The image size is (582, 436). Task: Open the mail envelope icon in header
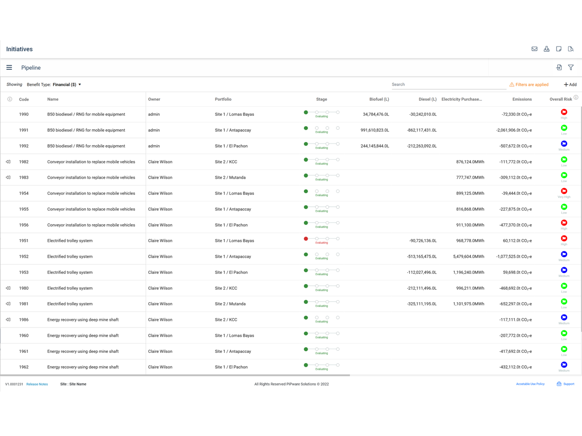(534, 49)
